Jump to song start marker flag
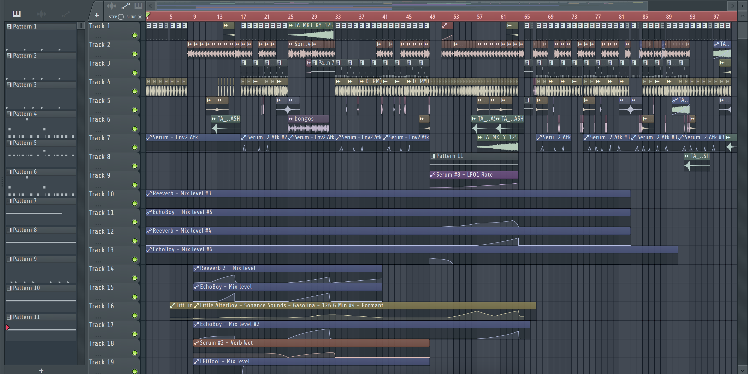 (148, 15)
